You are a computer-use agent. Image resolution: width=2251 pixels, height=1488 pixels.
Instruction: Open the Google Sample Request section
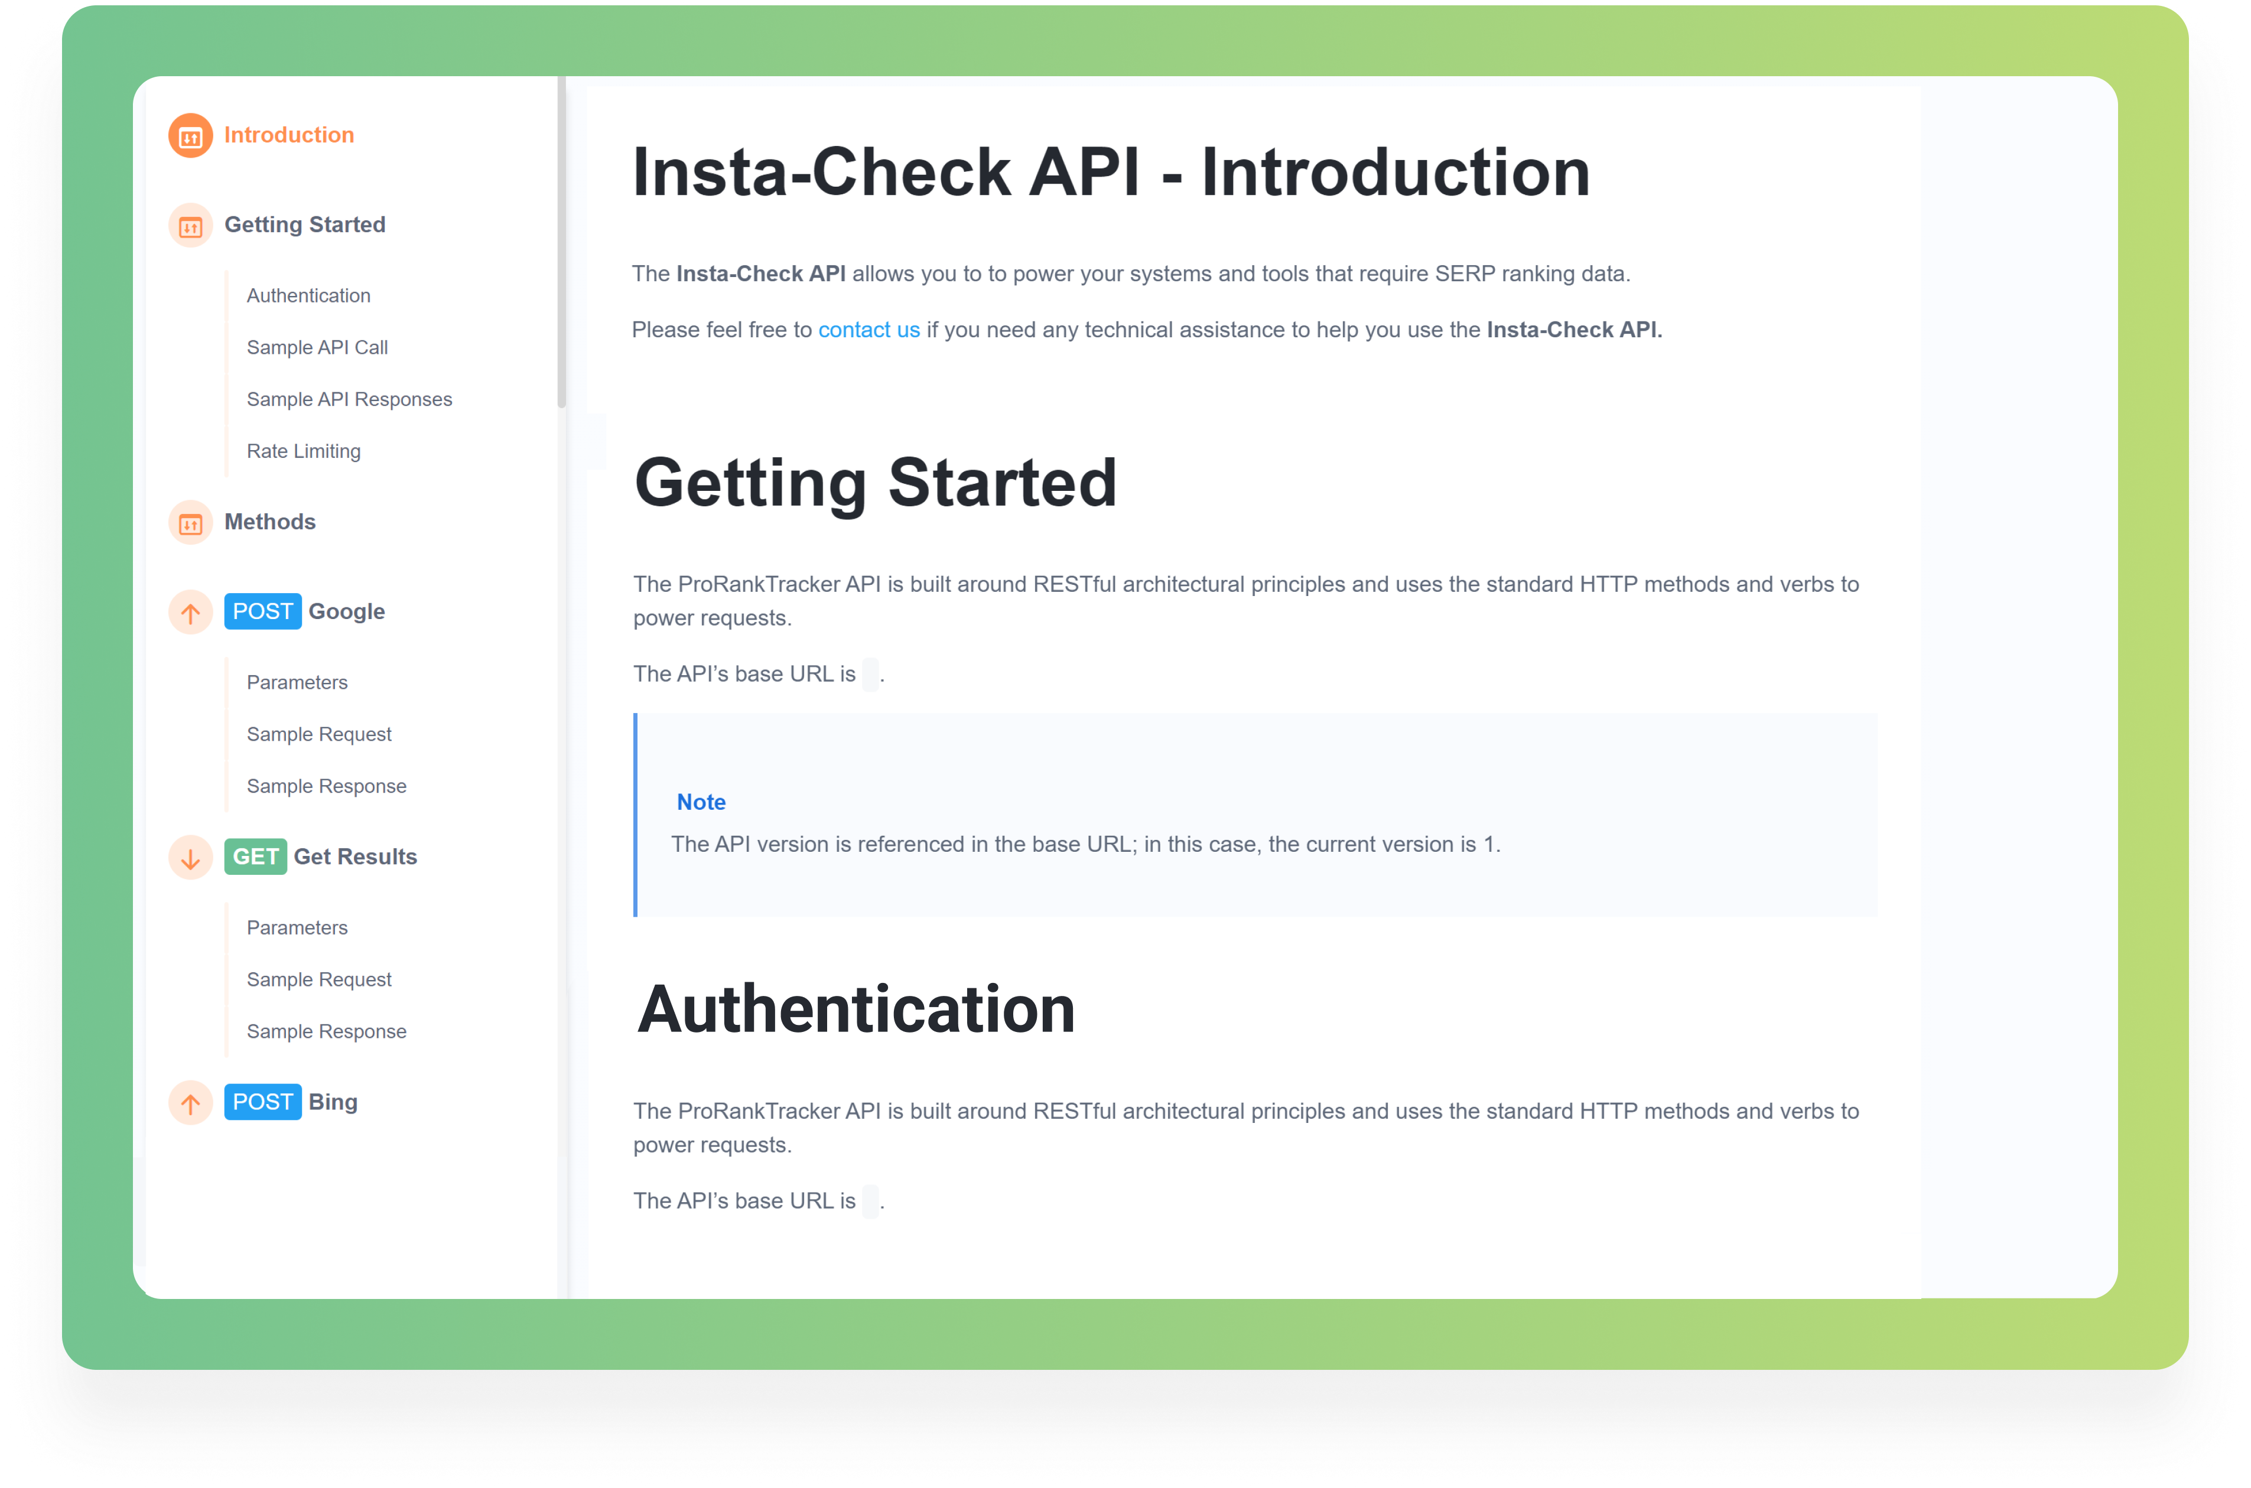coord(319,732)
